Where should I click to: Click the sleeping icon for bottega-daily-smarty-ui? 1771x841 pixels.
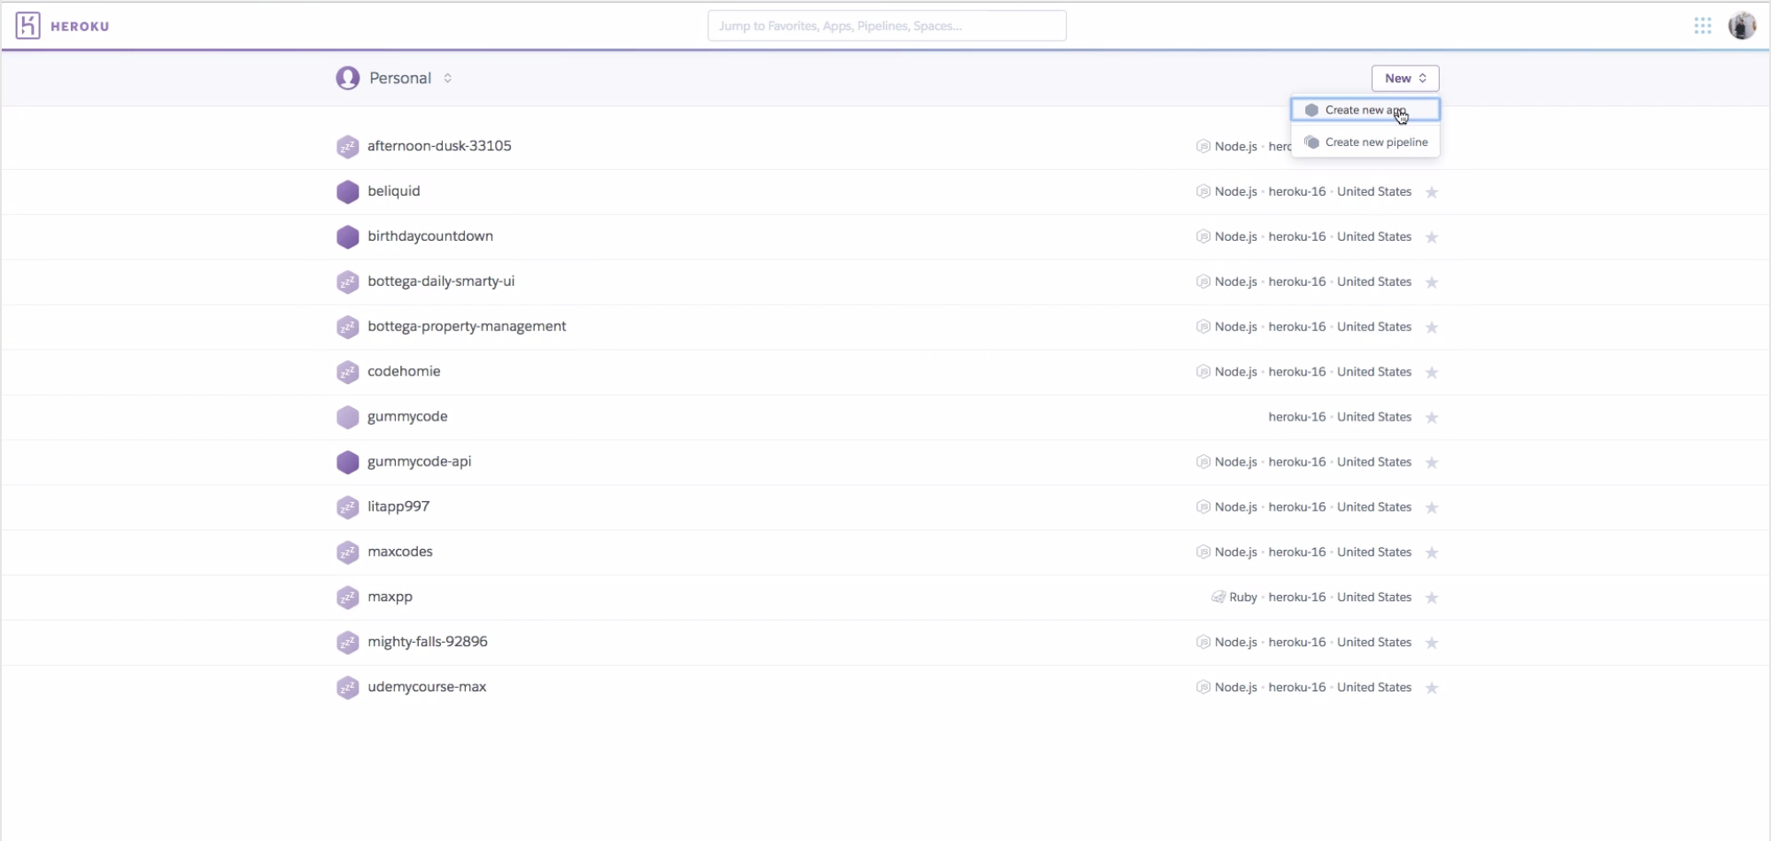coord(348,282)
